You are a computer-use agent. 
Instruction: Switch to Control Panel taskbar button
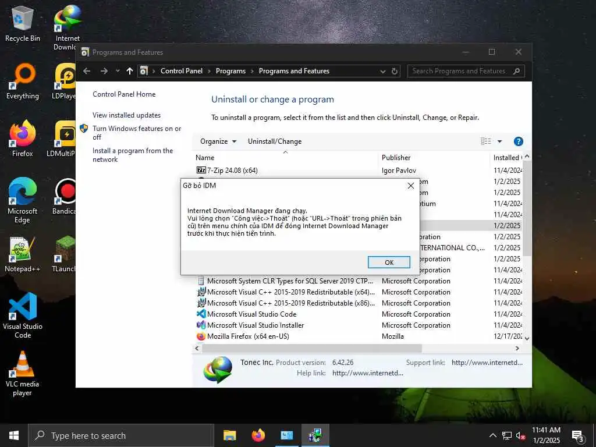click(x=287, y=435)
